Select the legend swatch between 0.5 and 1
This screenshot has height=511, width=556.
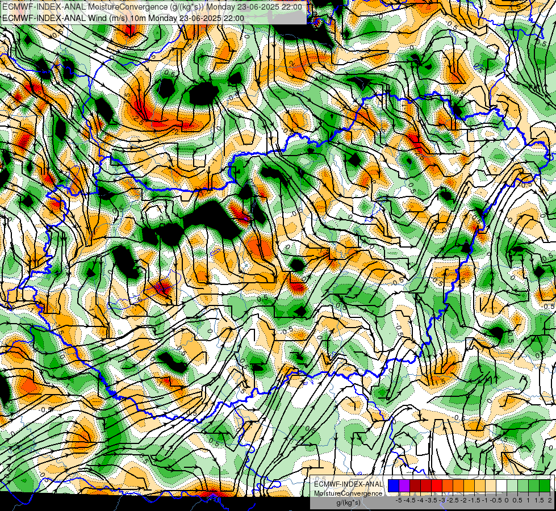coord(523,485)
